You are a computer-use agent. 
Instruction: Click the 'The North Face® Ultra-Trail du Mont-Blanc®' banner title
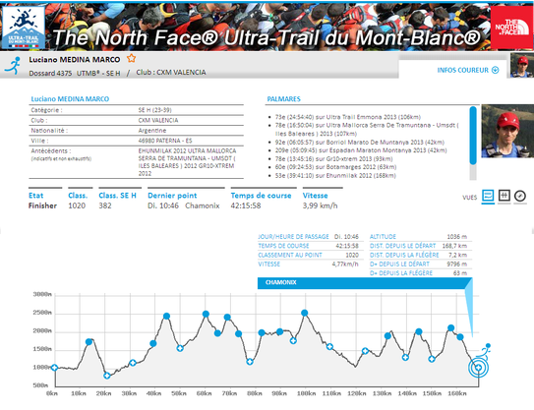(266, 37)
